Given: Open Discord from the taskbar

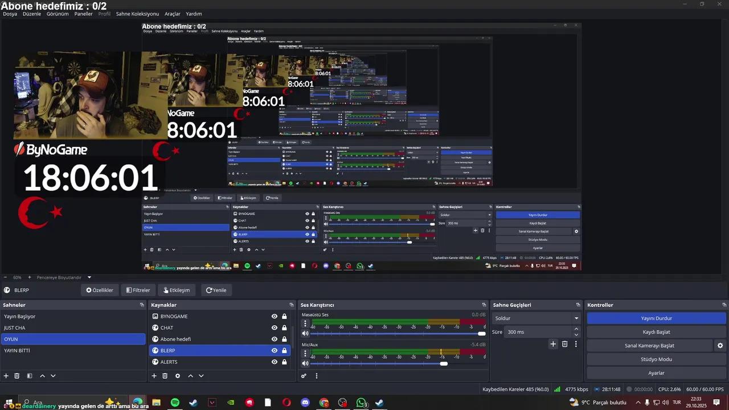Looking at the screenshot, I should (305, 403).
